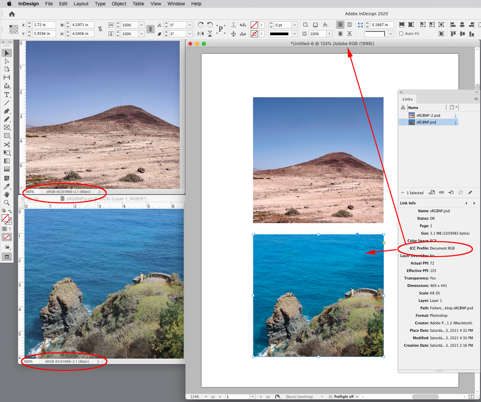The width and height of the screenshot is (481, 402).
Task: Select the Page tool in toolbox
Action: (x=7, y=69)
